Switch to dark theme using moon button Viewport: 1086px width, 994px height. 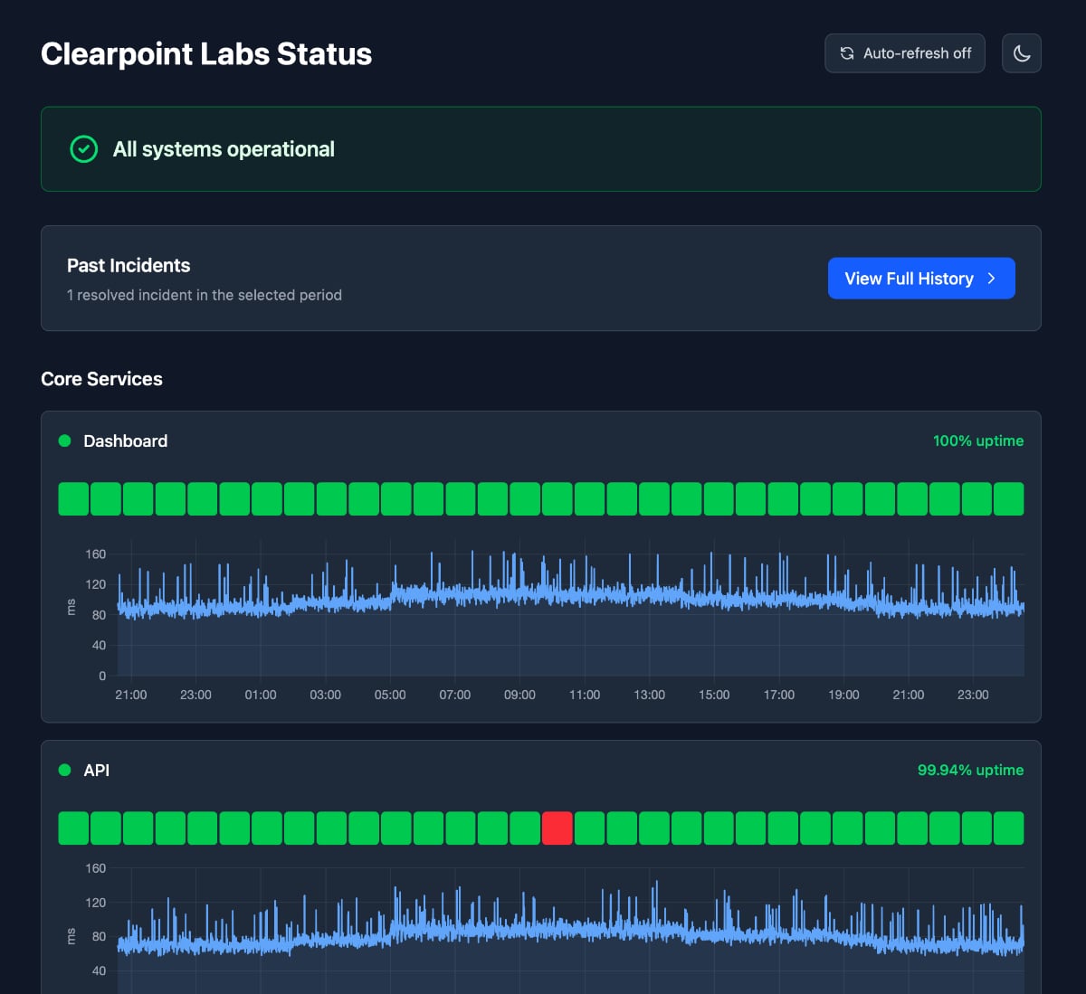pos(1021,53)
